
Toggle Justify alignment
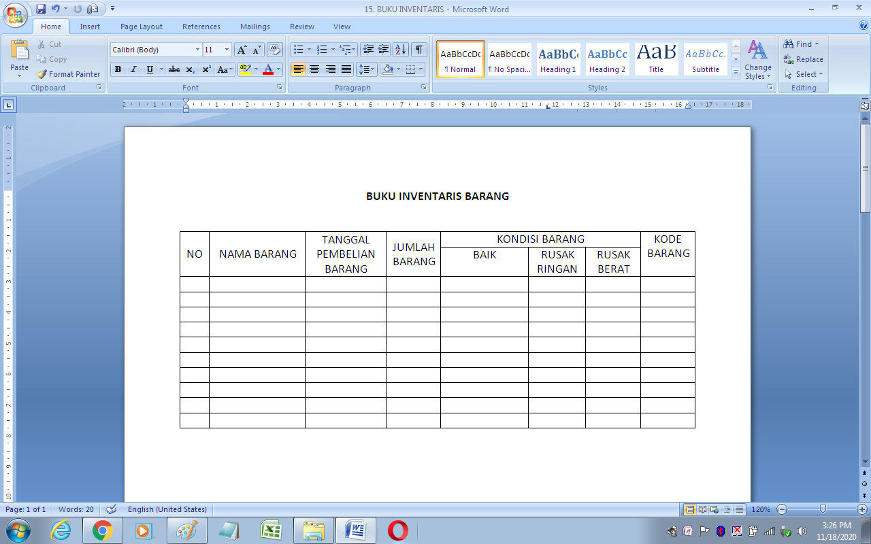tap(346, 69)
